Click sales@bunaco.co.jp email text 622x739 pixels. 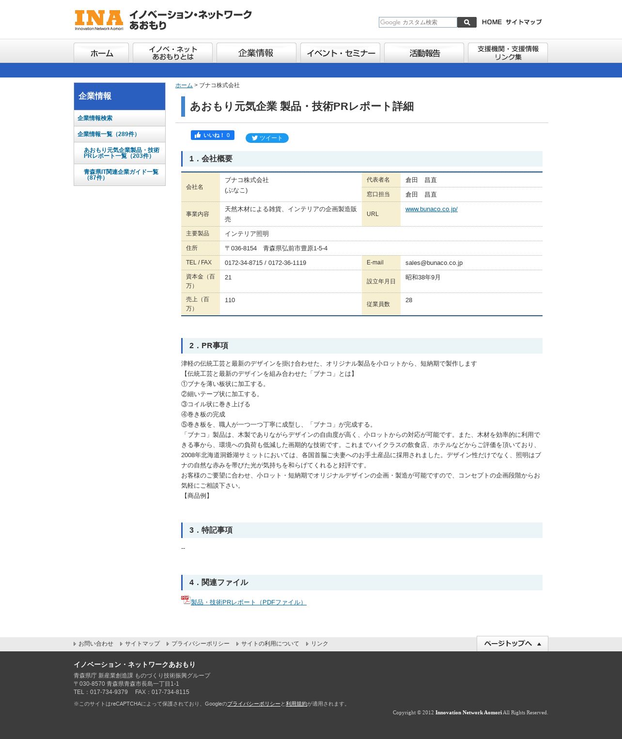tap(434, 263)
